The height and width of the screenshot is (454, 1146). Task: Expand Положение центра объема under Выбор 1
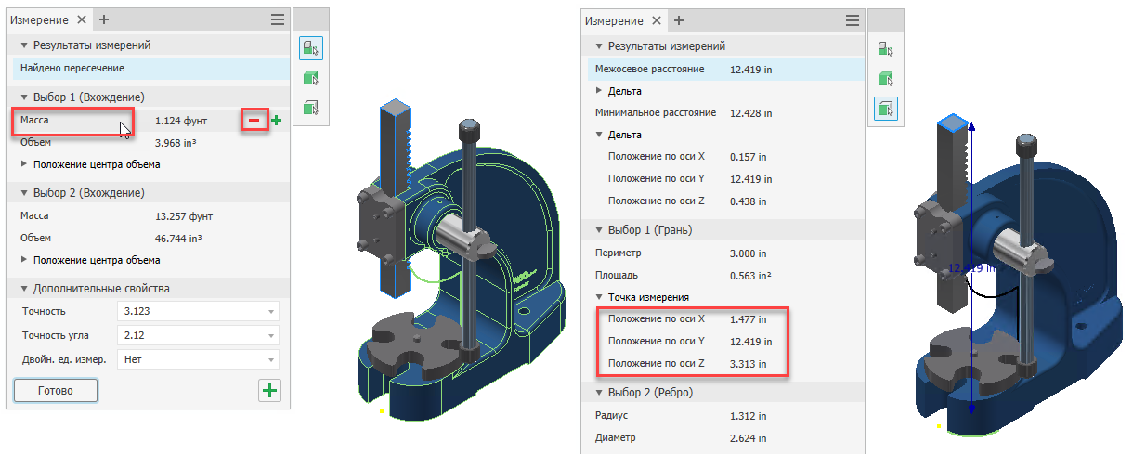24,164
